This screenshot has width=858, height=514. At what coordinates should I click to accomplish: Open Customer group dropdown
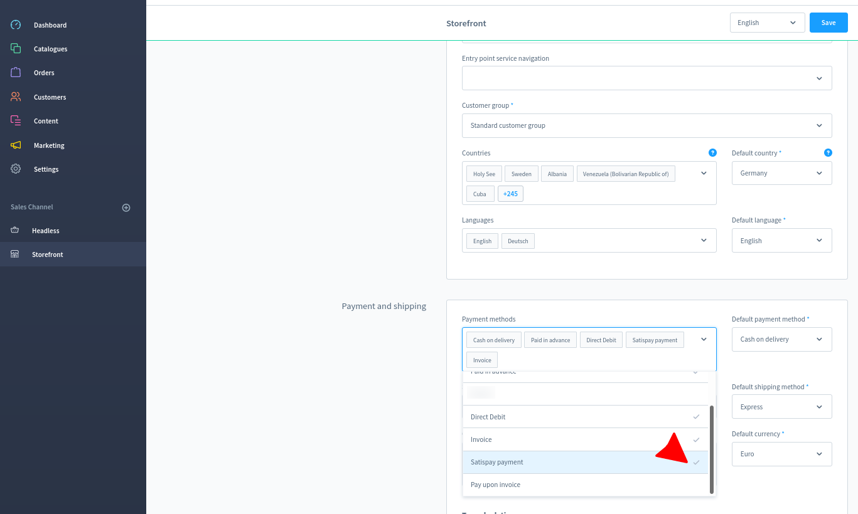tap(647, 125)
